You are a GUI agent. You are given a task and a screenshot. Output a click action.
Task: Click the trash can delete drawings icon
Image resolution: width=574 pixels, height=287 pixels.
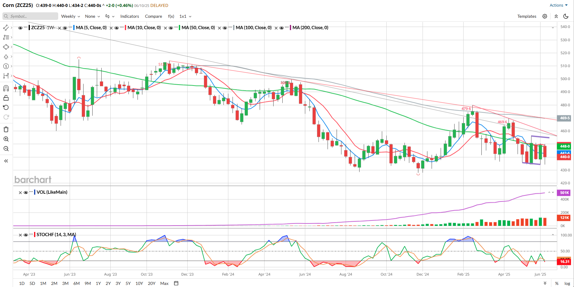[x=6, y=129]
